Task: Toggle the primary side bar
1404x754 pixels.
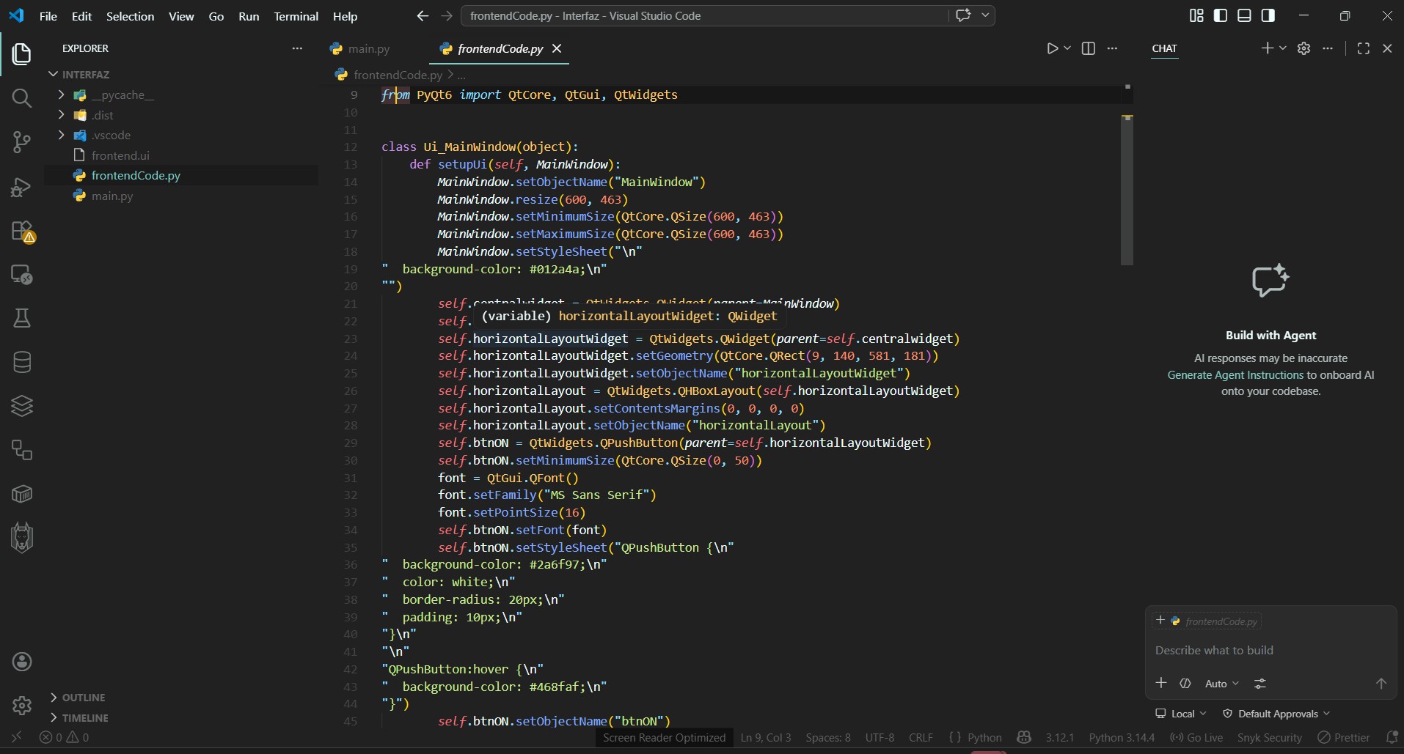Action: [1221, 15]
